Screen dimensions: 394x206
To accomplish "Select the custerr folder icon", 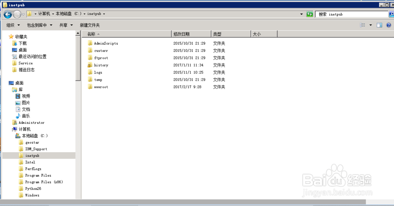I will pos(90,50).
